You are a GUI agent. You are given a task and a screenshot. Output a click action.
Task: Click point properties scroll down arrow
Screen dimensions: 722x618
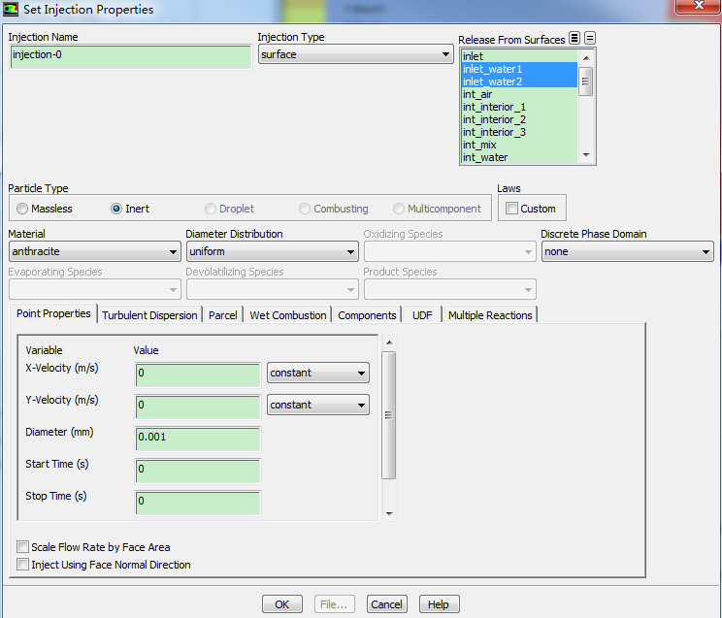(389, 513)
